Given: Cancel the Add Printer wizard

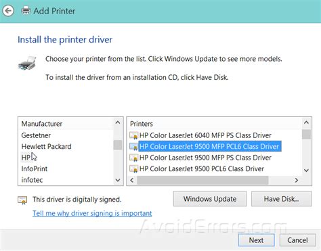Looking at the screenshot, I should click(297, 240).
